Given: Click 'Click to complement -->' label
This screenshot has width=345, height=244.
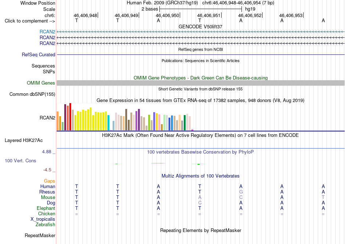Looking at the screenshot, I should pyautogui.click(x=30, y=21).
